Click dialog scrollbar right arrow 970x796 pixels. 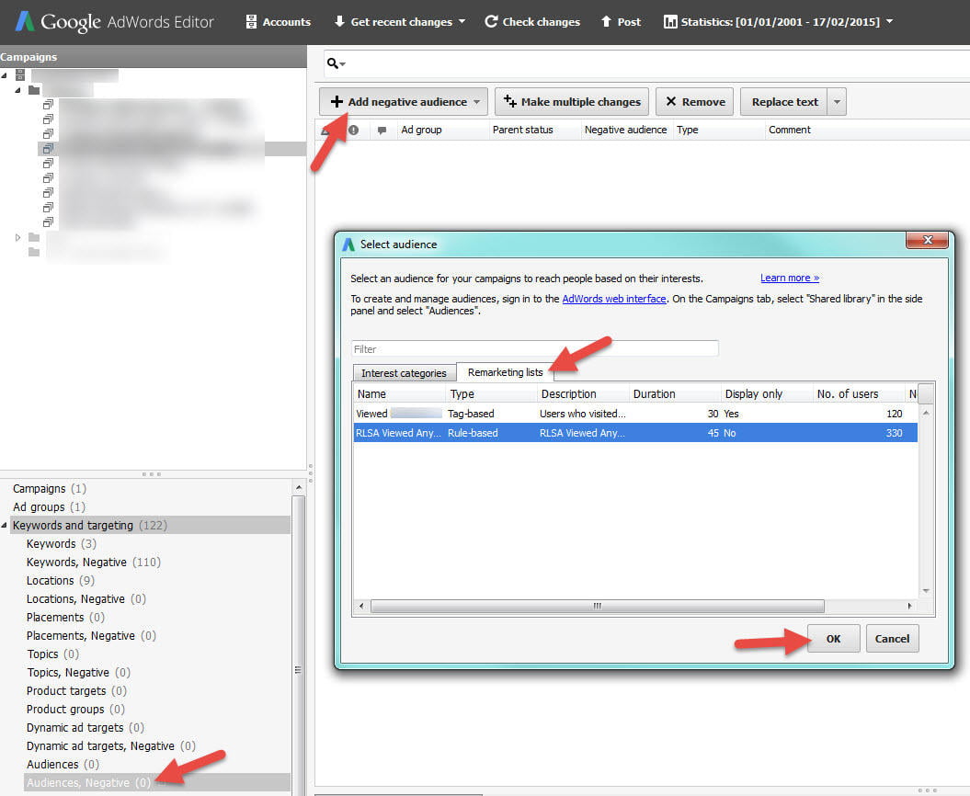[x=909, y=606]
